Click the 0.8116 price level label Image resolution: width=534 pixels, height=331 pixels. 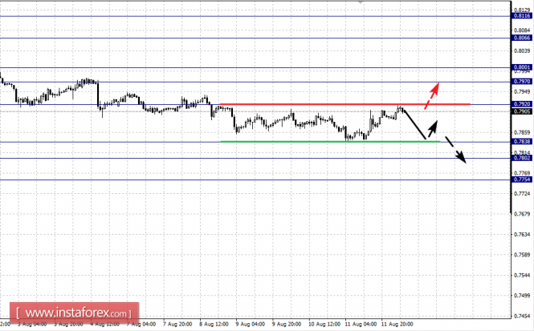tap(522, 16)
